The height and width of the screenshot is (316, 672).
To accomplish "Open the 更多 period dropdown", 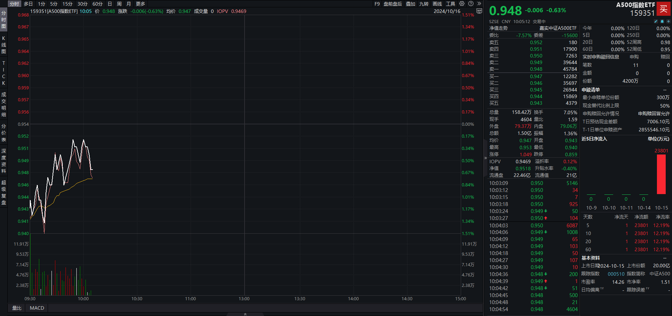I will [140, 4].
